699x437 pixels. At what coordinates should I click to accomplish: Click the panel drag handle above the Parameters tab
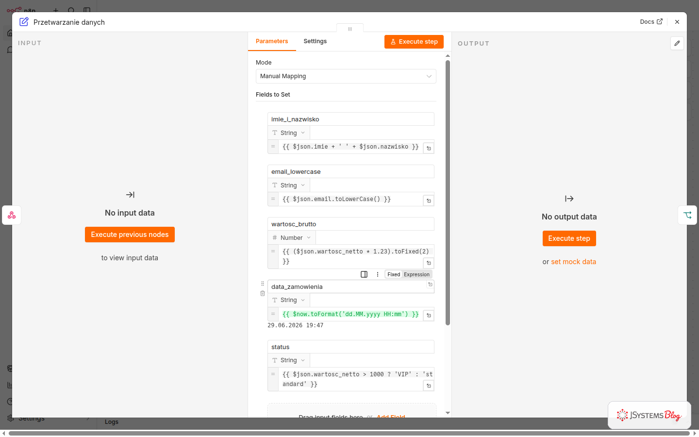(350, 29)
